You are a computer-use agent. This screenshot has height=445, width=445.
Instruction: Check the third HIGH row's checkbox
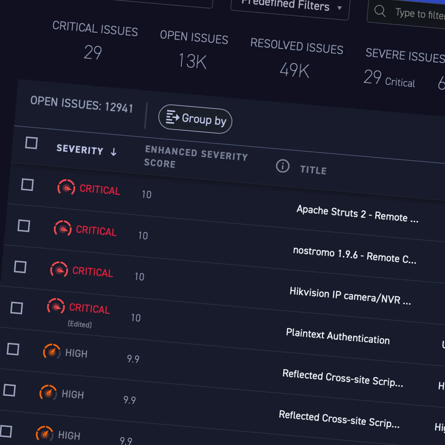6,431
